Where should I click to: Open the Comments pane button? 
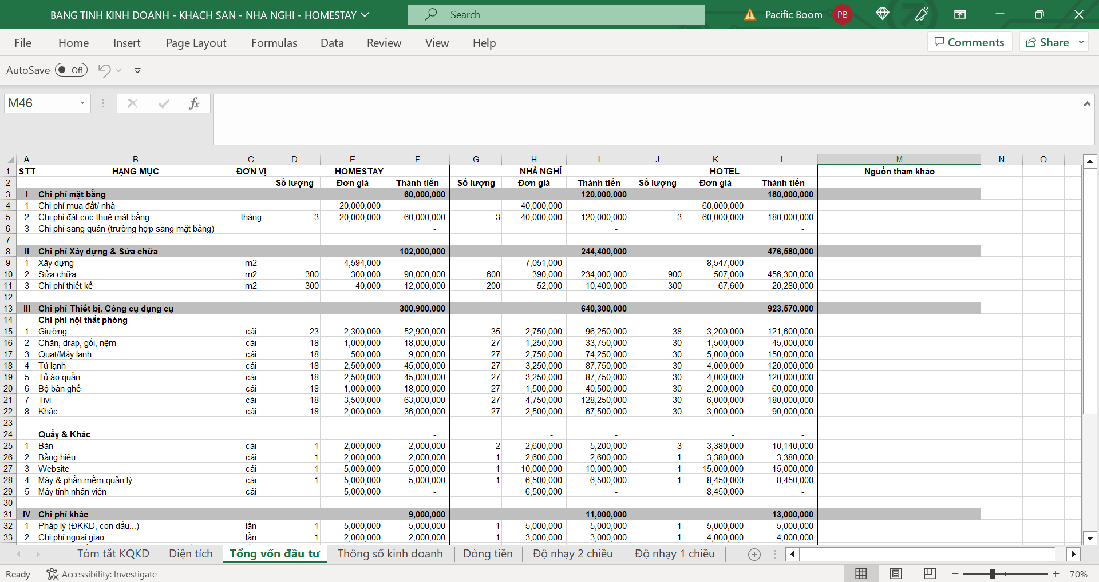click(x=970, y=42)
